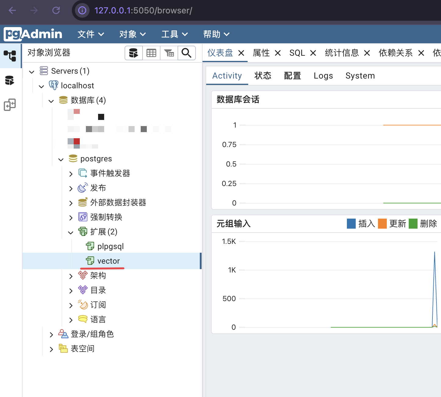Click the Servers group icon
This screenshot has height=397, width=441.
pyautogui.click(x=44, y=71)
